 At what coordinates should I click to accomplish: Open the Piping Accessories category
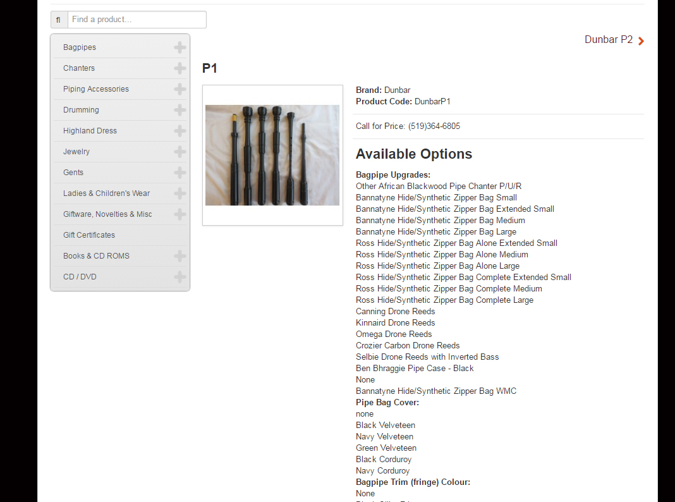96,89
